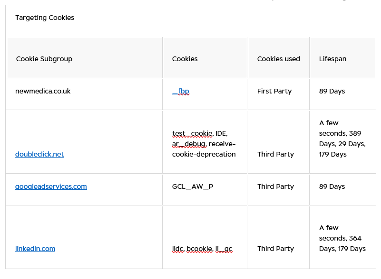
Task: Select the Cookies column header
Action: tap(185, 59)
